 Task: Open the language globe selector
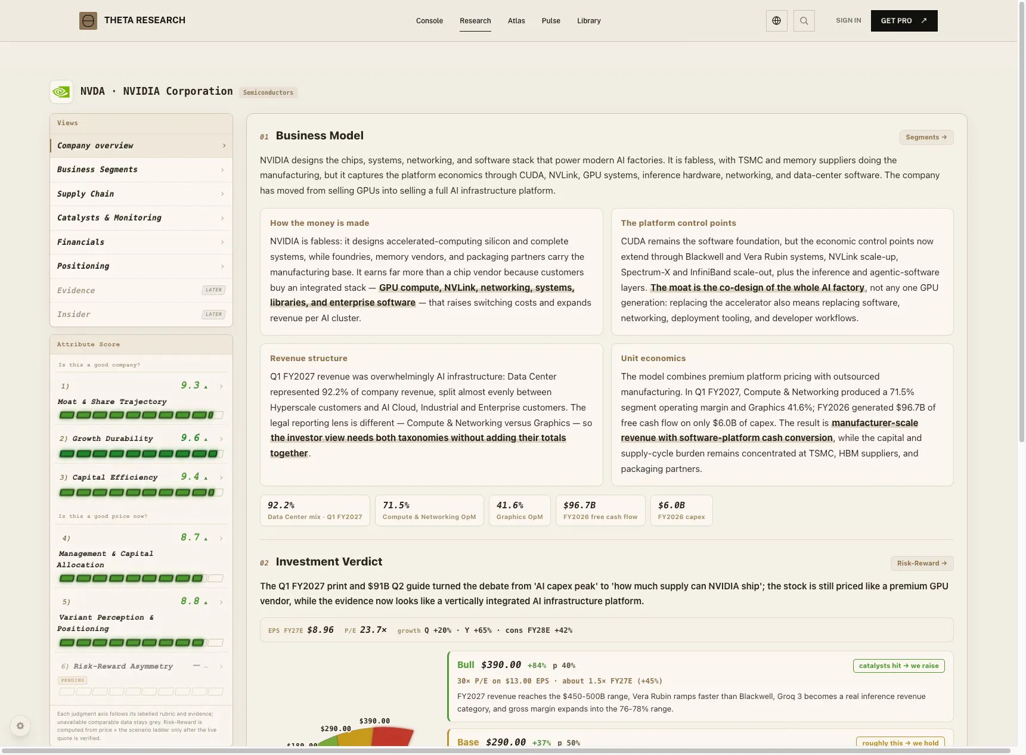pos(776,21)
